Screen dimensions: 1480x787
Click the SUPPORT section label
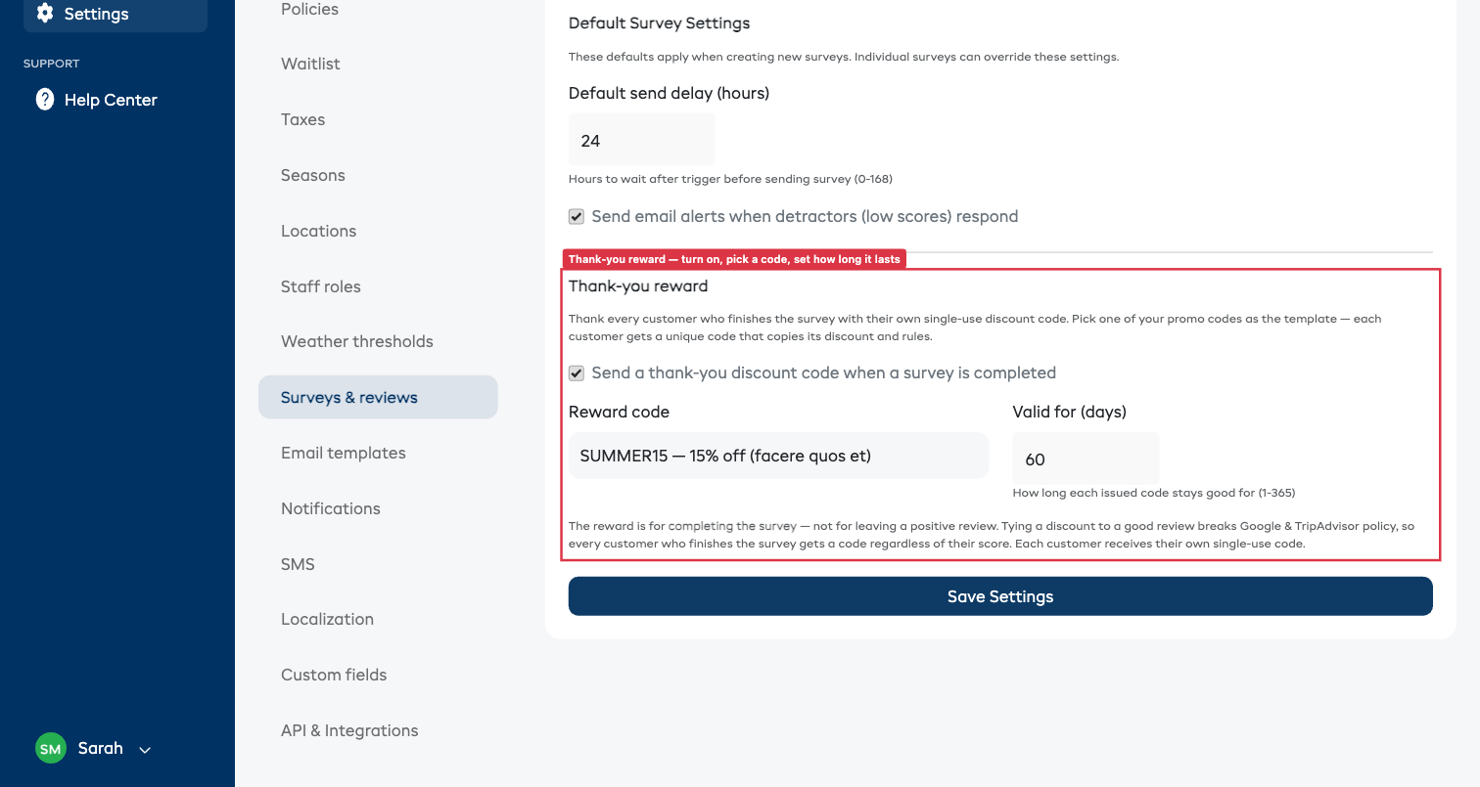pyautogui.click(x=52, y=64)
